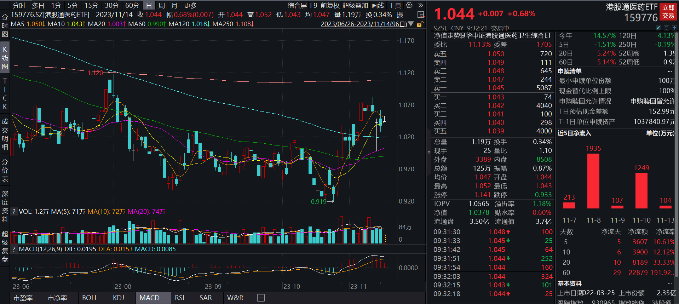Open the 画线 drawing tools
The width and height of the screenshot is (679, 304).
tap(378, 5)
